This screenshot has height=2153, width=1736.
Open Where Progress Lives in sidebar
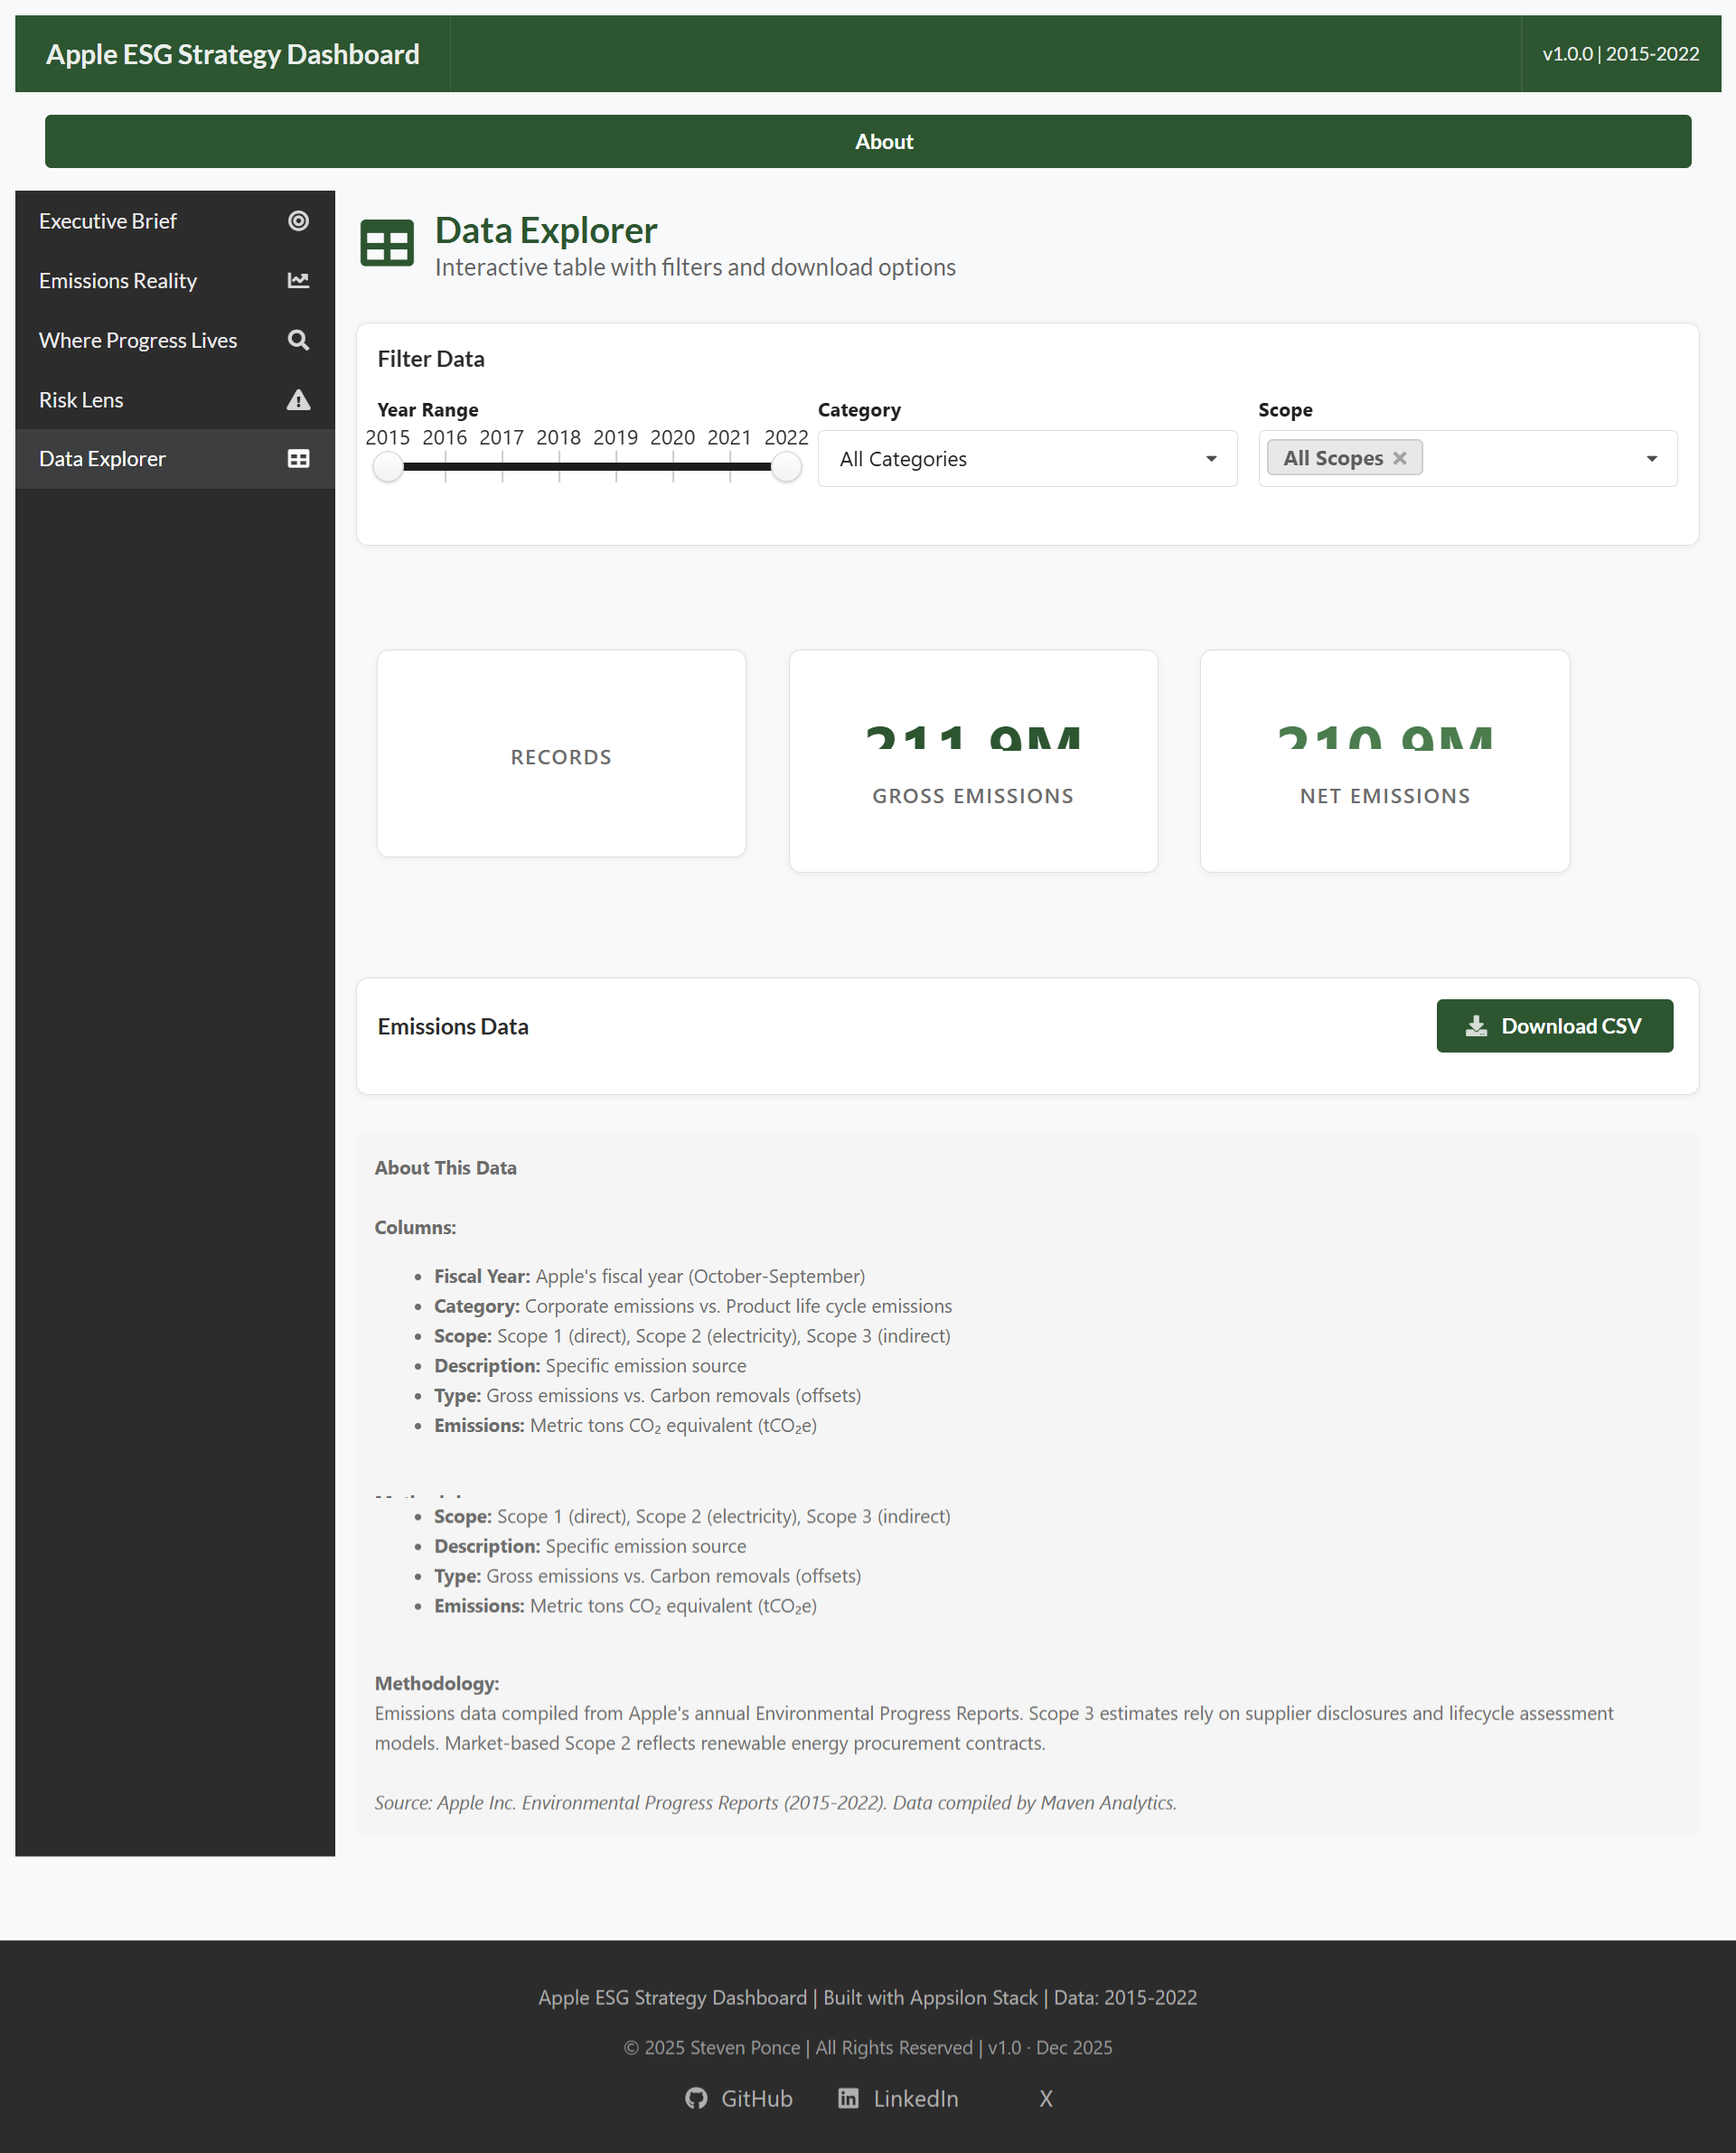175,340
